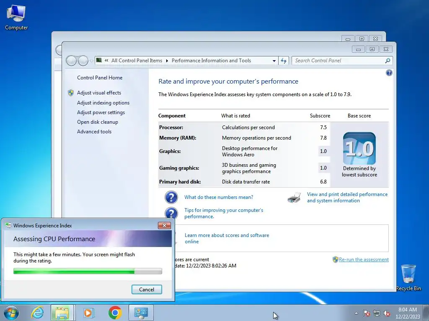Click the muted volume tray icon

387,313
